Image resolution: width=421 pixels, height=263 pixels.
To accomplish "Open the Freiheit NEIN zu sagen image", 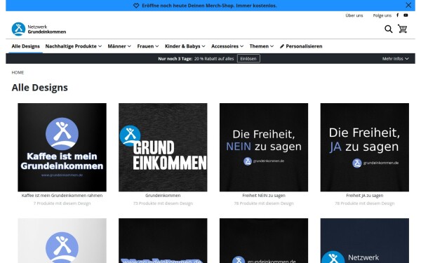I will [264, 147].
